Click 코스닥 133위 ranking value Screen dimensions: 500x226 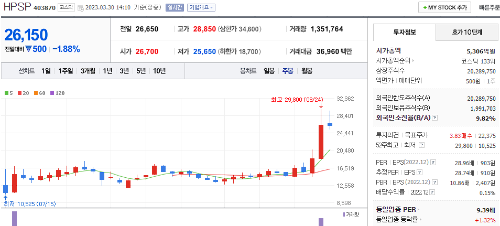click(x=479, y=61)
